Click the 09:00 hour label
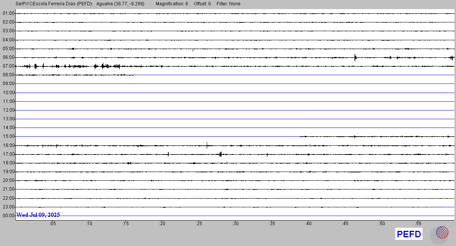Image resolution: width=456 pixels, height=246 pixels. tap(8, 84)
